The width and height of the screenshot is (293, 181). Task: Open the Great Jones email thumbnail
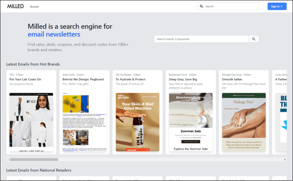85,122
